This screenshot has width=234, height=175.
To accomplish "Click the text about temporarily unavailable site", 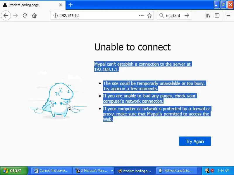I will click(154, 86).
